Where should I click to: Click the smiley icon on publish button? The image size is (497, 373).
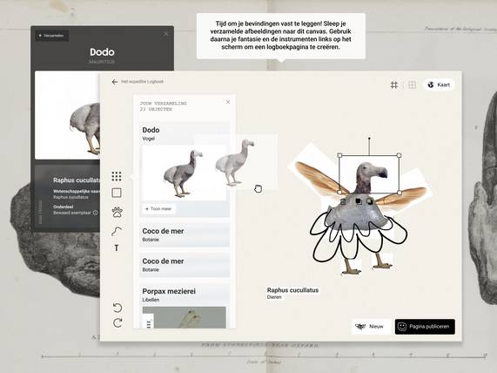[x=402, y=327]
